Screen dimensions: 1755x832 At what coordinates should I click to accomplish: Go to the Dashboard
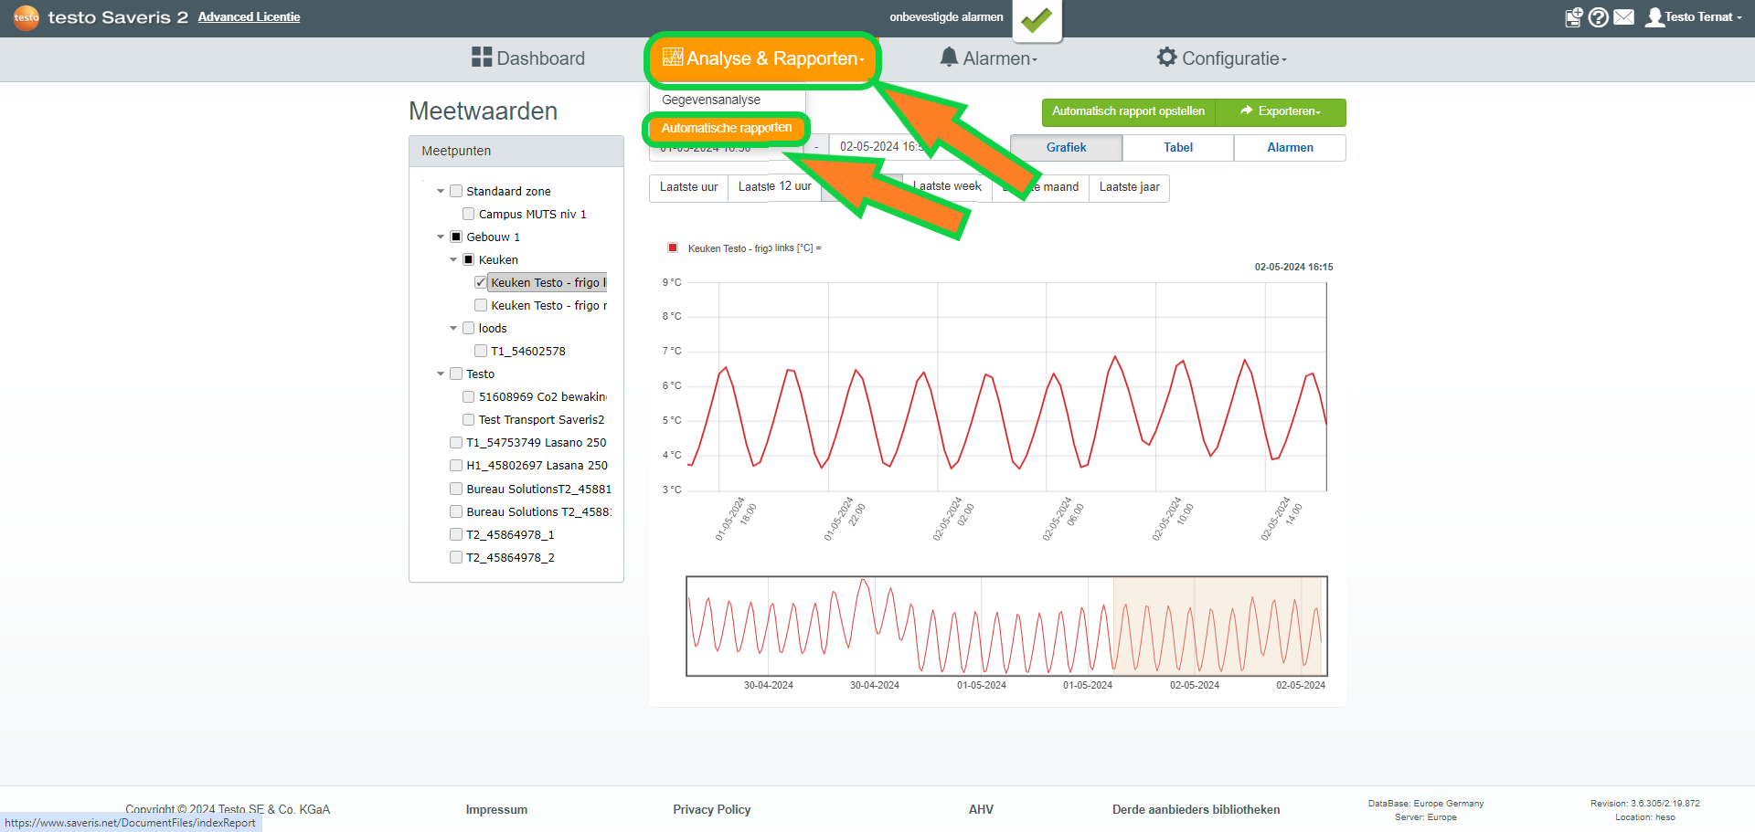click(x=528, y=58)
